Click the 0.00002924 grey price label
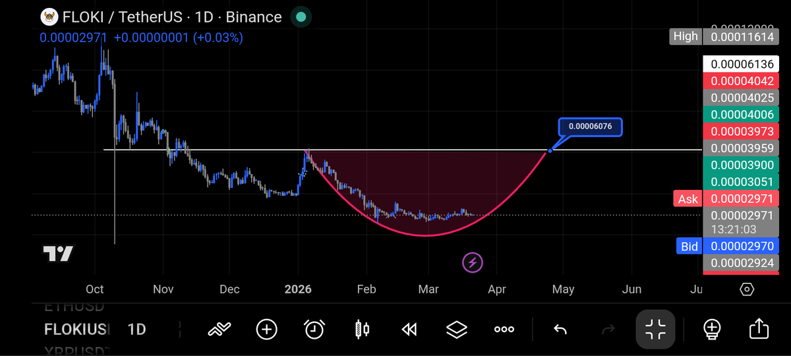Image resolution: width=791 pixels, height=356 pixels. tap(741, 262)
